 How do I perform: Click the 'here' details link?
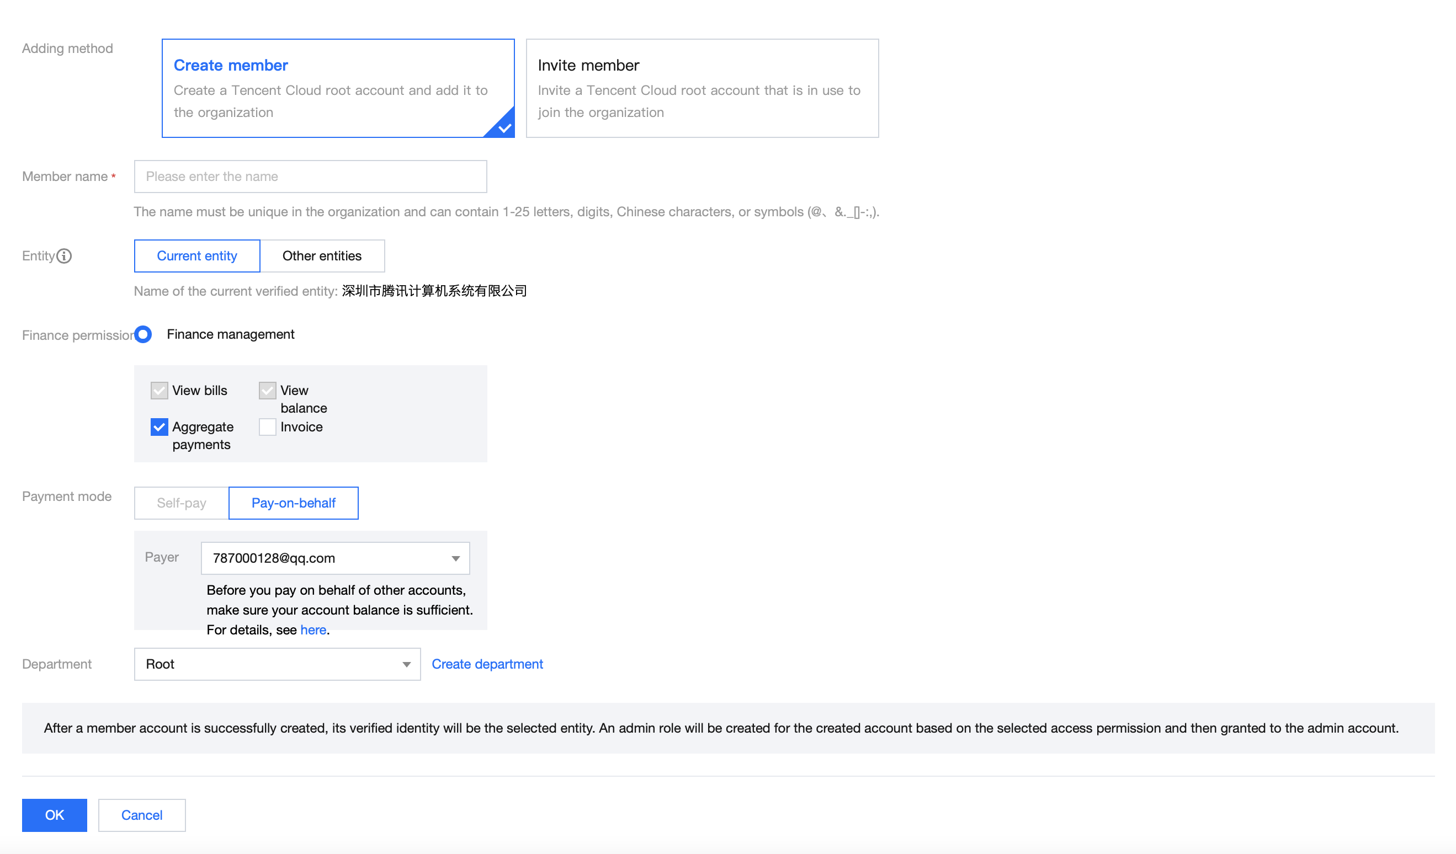[x=313, y=630]
